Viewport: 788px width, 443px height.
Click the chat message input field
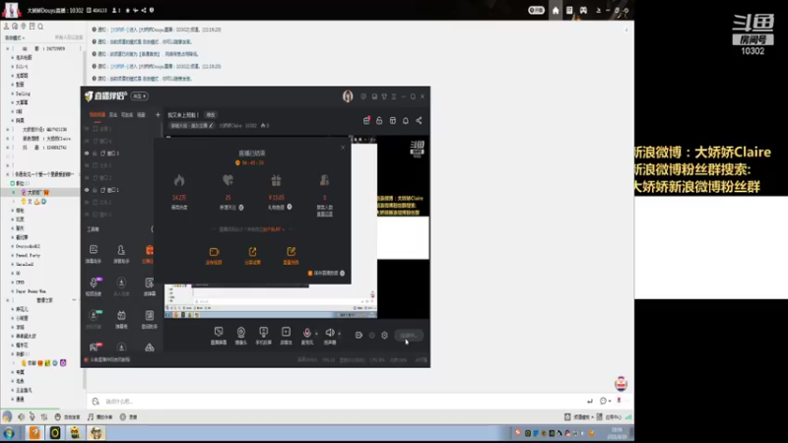point(342,402)
